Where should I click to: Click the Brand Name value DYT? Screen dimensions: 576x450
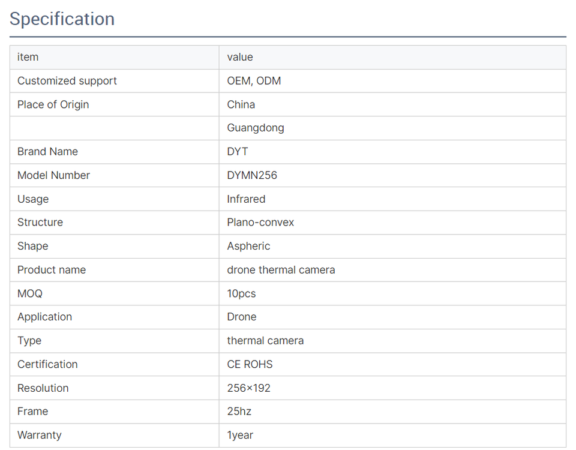click(x=238, y=152)
